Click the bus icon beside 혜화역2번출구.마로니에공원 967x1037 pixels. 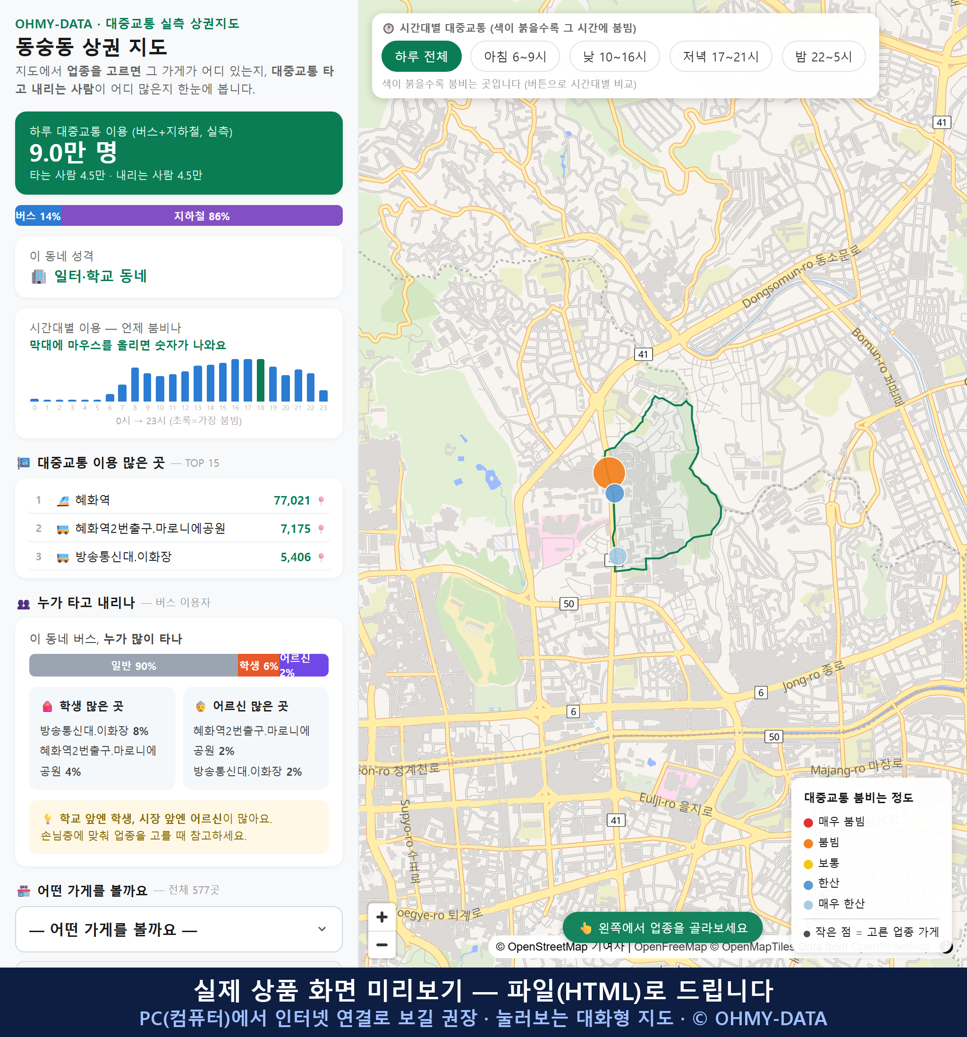point(62,529)
